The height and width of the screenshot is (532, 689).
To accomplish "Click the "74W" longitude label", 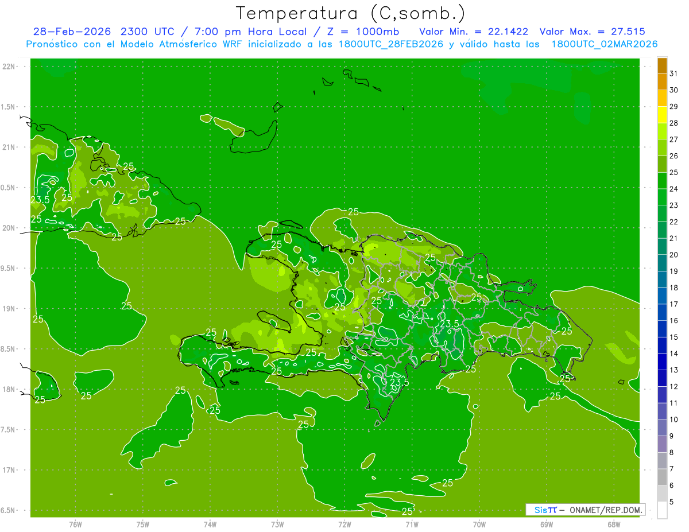I will click(x=210, y=525).
